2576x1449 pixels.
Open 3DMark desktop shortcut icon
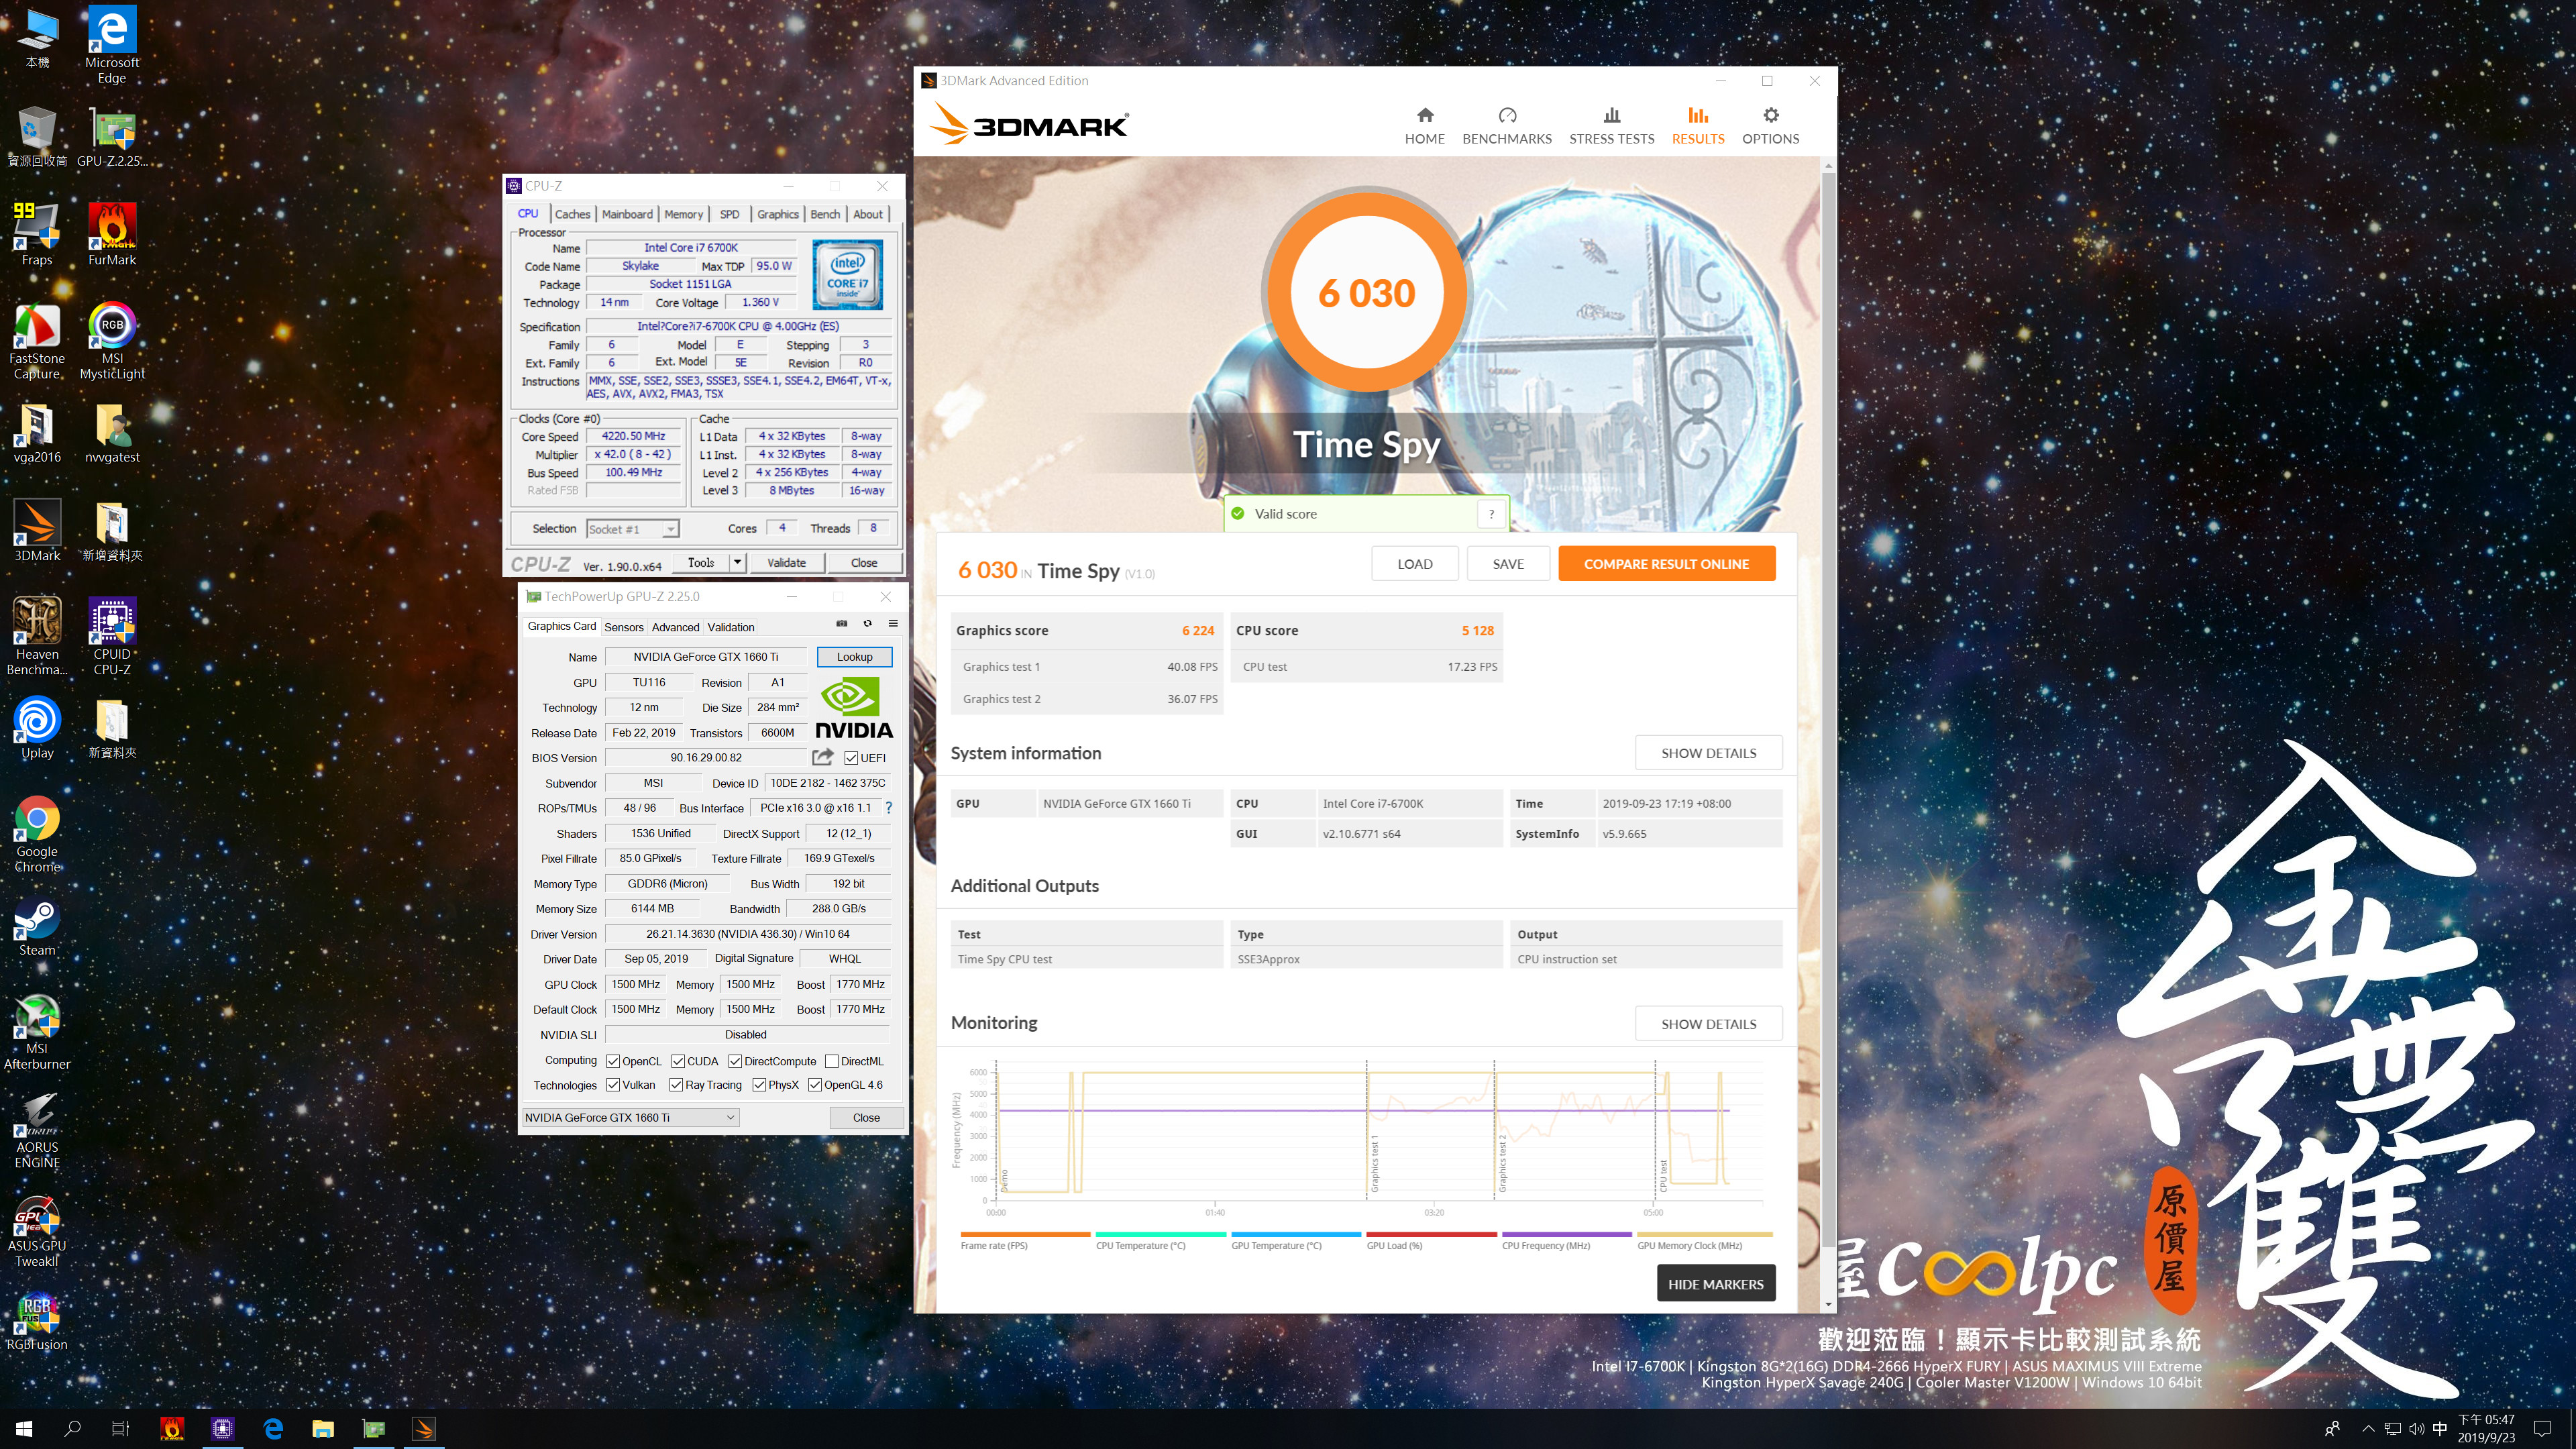pyautogui.click(x=37, y=531)
